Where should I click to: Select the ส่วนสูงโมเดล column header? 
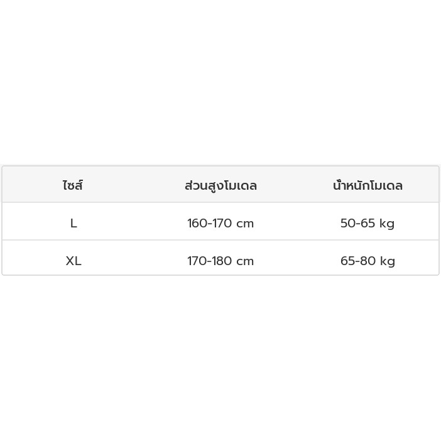coord(220,185)
